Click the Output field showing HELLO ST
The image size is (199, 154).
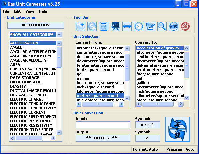coord(103,138)
